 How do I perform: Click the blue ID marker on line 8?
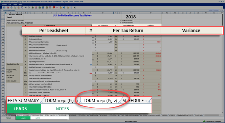pos(91,65)
